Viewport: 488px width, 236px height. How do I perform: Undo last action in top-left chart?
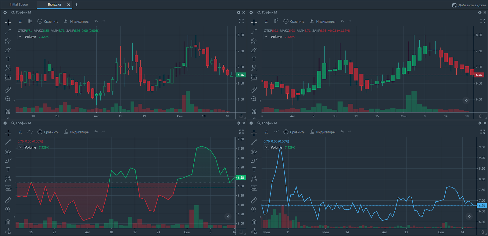pyautogui.click(x=96, y=21)
